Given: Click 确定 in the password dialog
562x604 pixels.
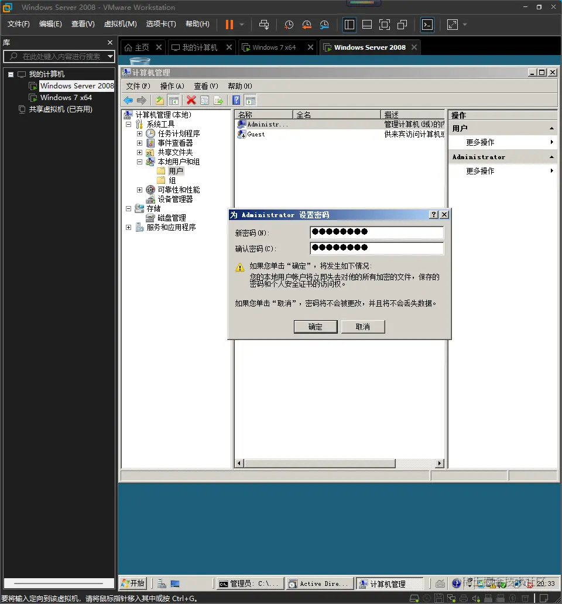Looking at the screenshot, I should pos(316,327).
